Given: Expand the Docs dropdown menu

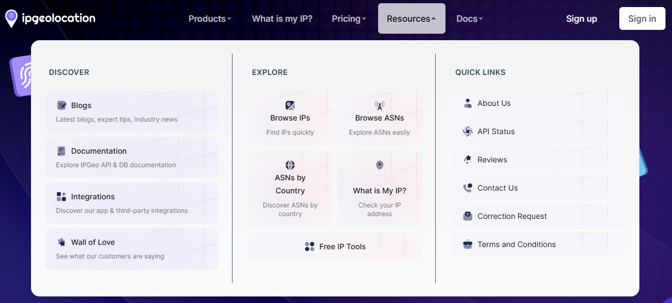Looking at the screenshot, I should click(x=469, y=18).
